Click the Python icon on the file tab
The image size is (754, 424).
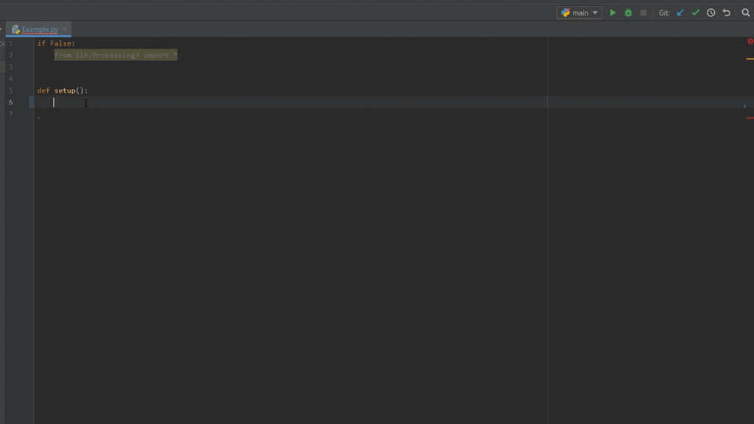[x=15, y=29]
